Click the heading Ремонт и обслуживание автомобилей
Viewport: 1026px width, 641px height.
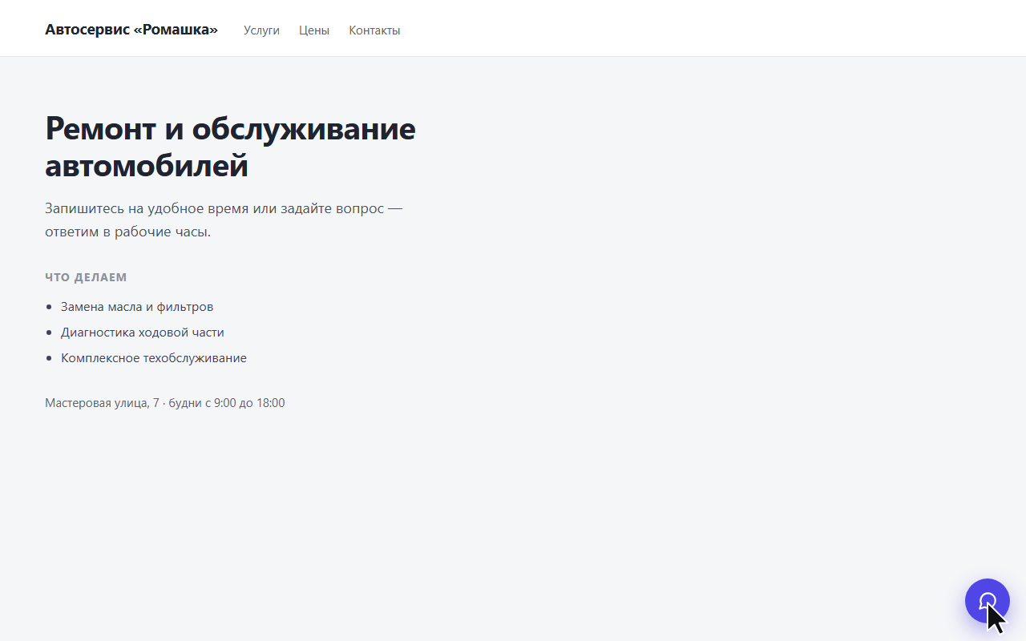click(x=231, y=147)
